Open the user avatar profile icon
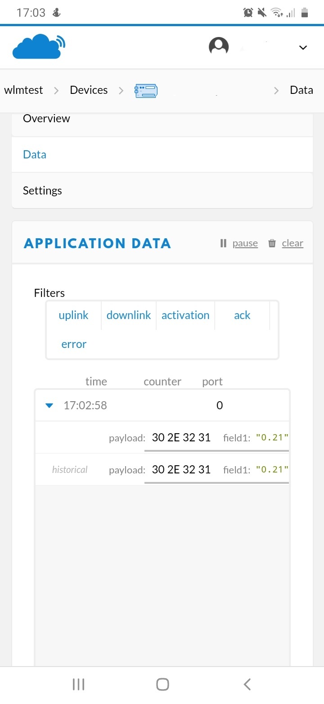This screenshot has width=324, height=704. coord(219,46)
